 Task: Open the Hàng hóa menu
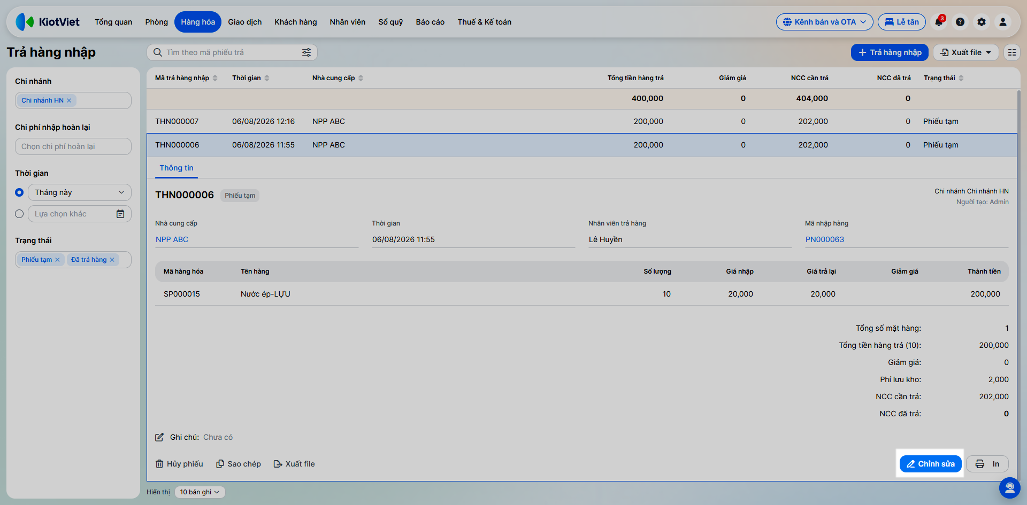pyautogui.click(x=198, y=22)
